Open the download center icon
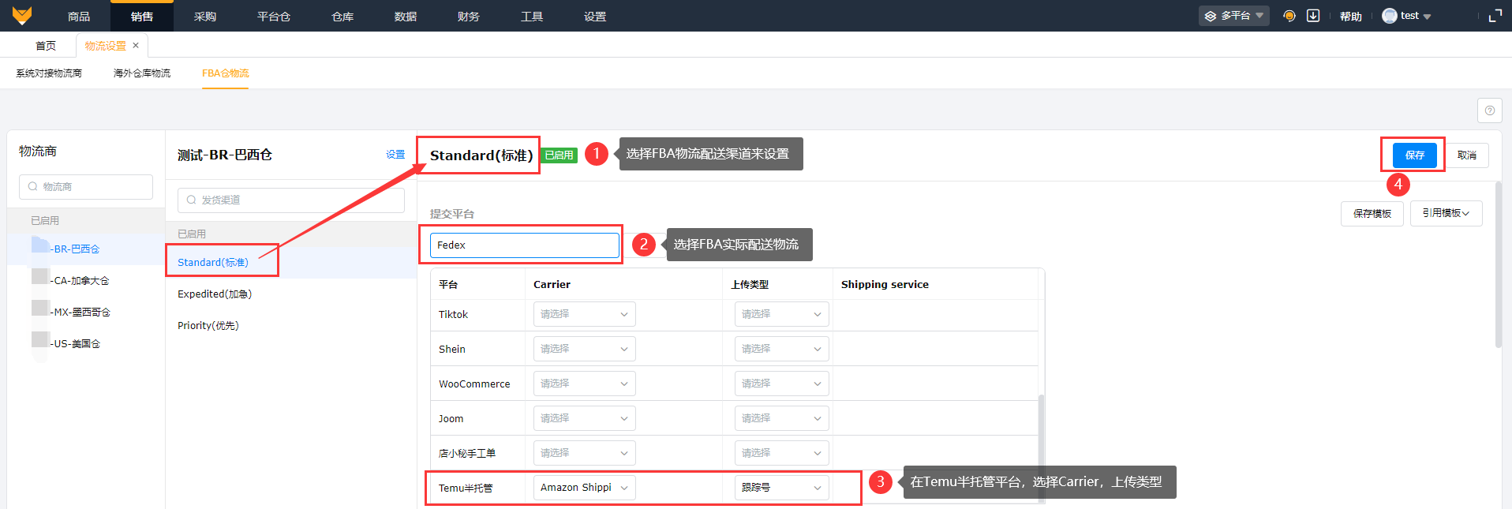The image size is (1512, 509). (x=1313, y=16)
